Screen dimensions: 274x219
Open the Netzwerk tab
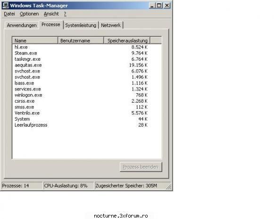111,25
